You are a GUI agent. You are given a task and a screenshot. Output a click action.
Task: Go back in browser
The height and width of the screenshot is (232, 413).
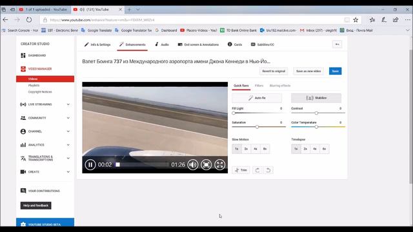pyautogui.click(x=5, y=20)
